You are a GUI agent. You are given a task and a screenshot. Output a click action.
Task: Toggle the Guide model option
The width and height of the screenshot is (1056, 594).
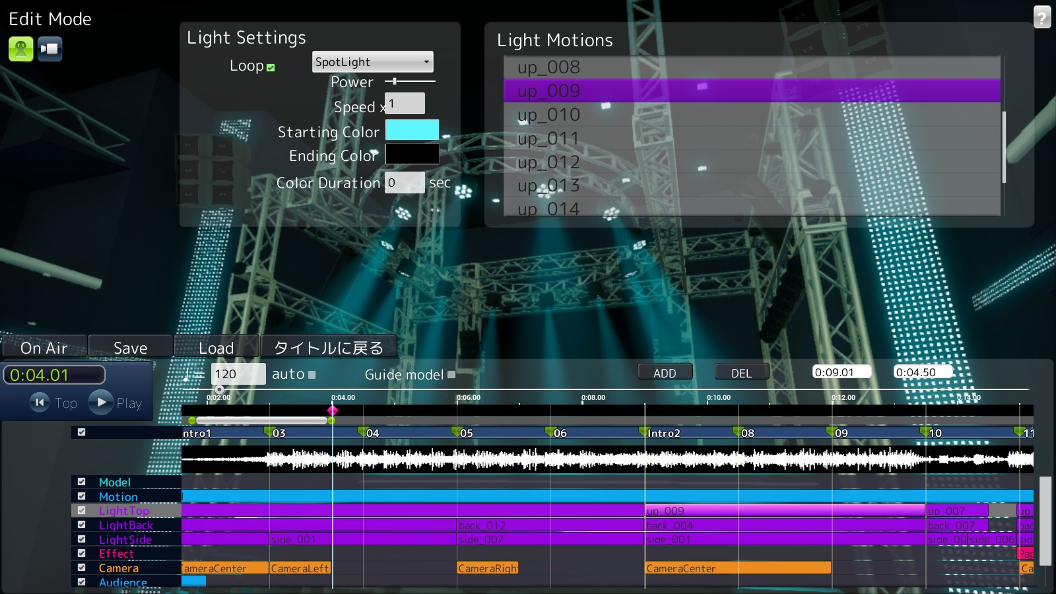point(451,375)
